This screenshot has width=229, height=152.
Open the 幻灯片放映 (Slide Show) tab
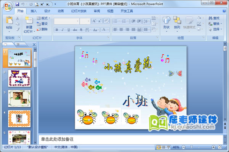[79, 11]
